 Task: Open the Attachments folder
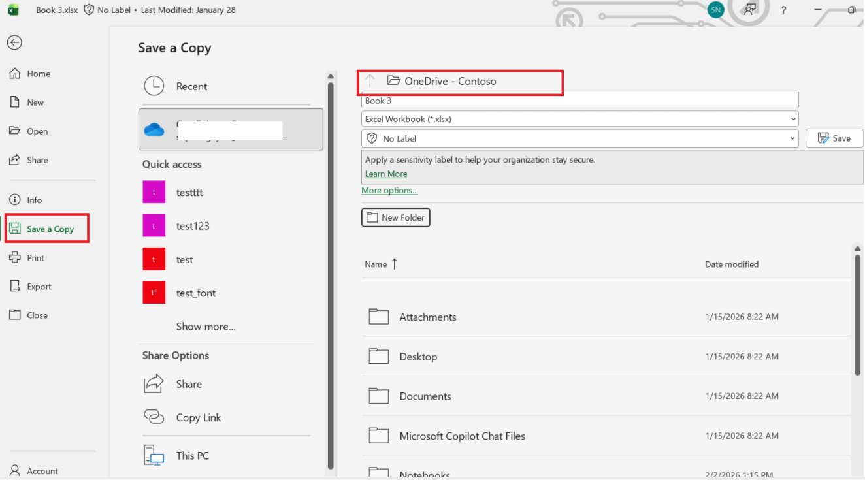tap(606, 317)
